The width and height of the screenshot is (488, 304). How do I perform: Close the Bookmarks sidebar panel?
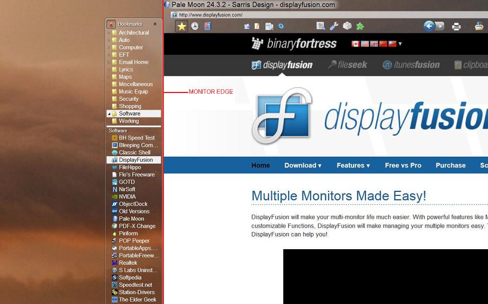point(155,24)
